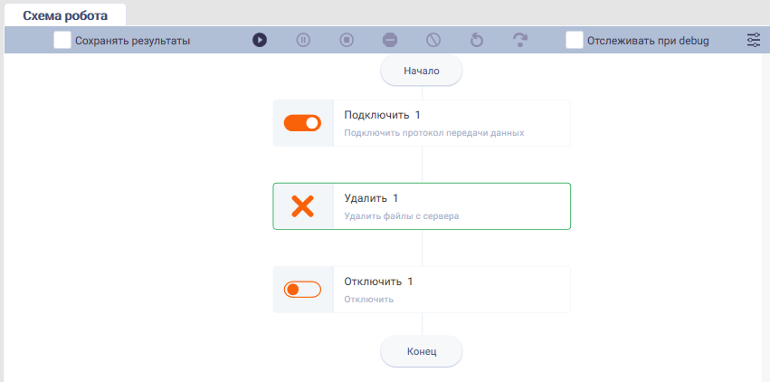Click the orange switch icon of Подключить 1
770x382 pixels.
coord(302,123)
